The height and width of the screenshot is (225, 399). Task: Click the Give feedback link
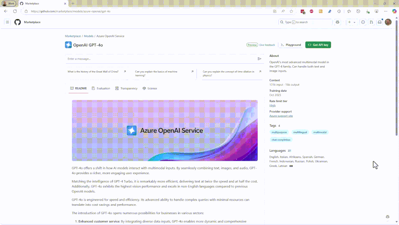coord(267,45)
